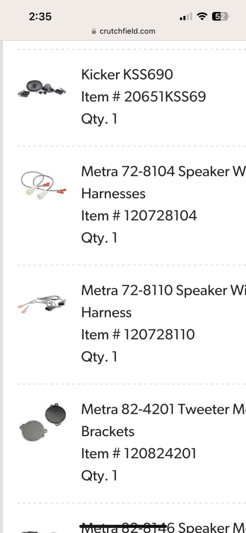Tap the crutchfield.com address bar

pos(123,31)
